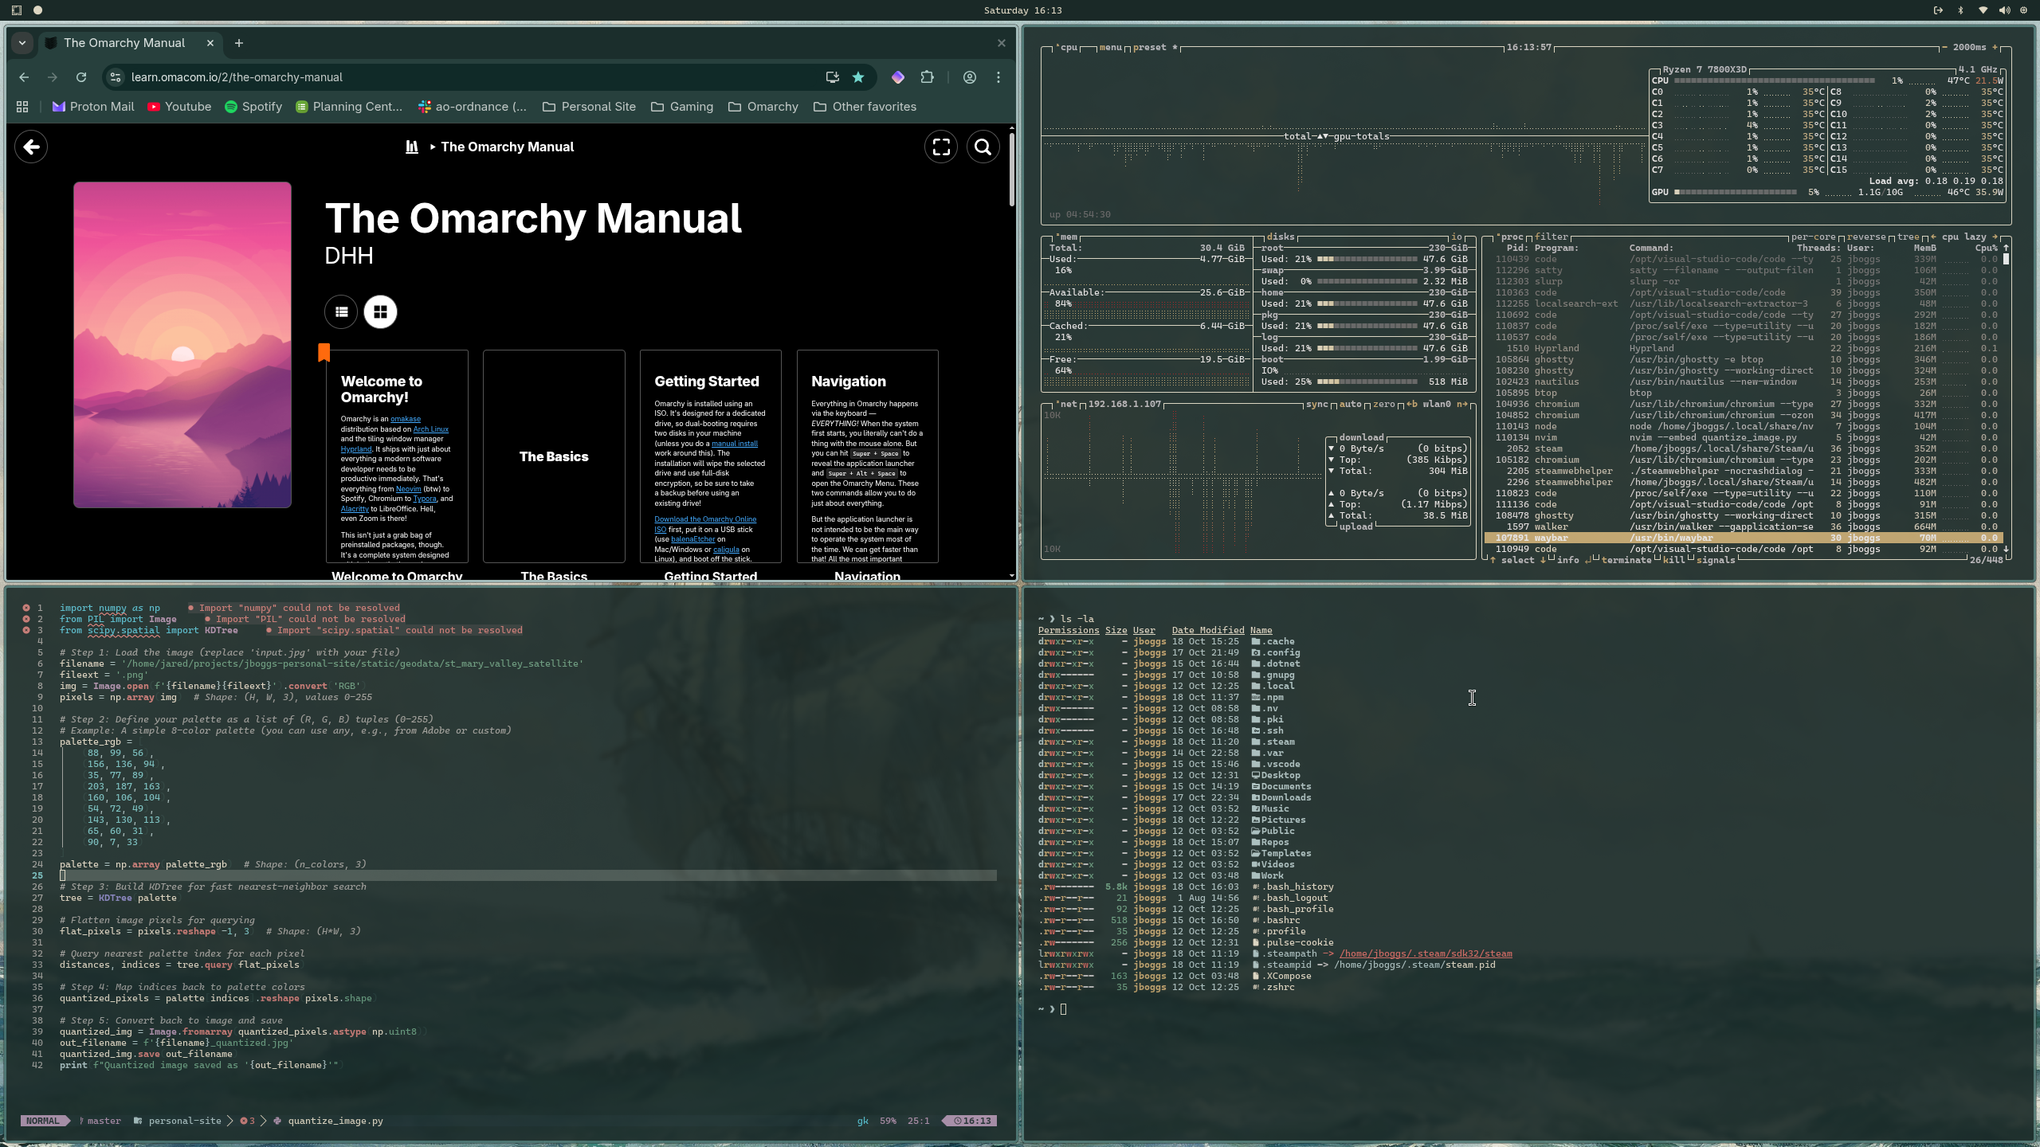
Task: Open btop signals option
Action: 1716,561
